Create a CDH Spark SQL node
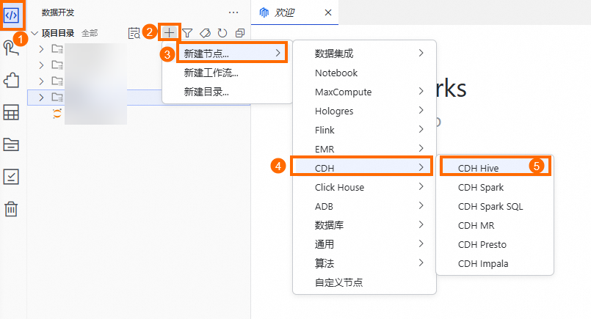591x319 pixels. [x=495, y=206]
